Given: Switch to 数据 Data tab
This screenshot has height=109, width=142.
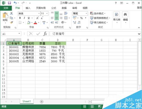Looking at the screenshot, I should click(x=64, y=8).
